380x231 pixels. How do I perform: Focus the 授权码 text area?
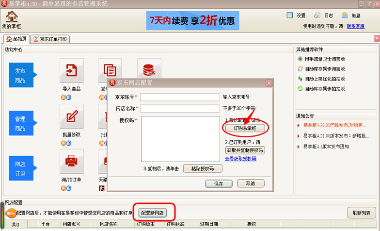pyautogui.click(x=180, y=139)
